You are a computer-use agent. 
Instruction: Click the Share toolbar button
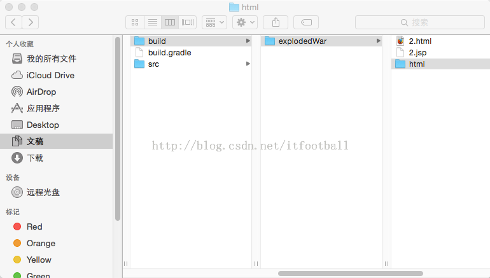coord(276,22)
